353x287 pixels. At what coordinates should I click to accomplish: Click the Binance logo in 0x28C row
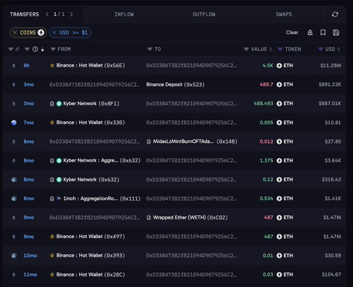click(52, 275)
